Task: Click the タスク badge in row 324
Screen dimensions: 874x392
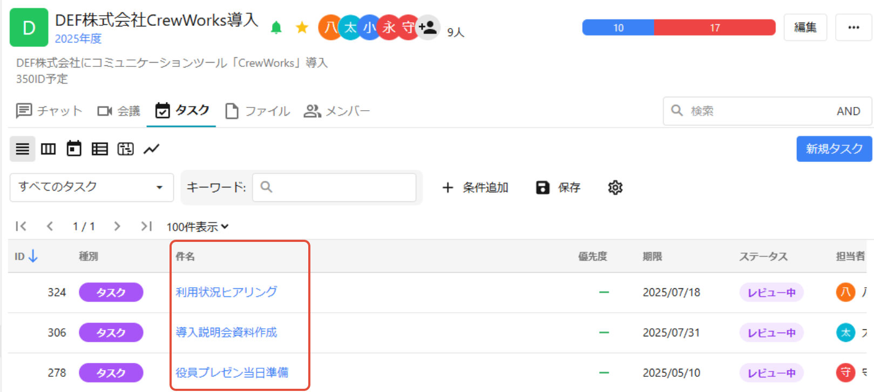Action: pyautogui.click(x=111, y=292)
